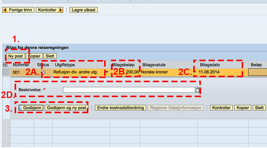
Task: Click the Bilagsdato column header
Action: [210, 65]
